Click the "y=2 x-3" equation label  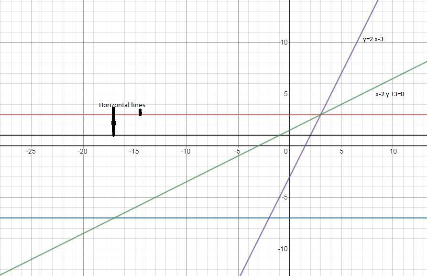[373, 39]
